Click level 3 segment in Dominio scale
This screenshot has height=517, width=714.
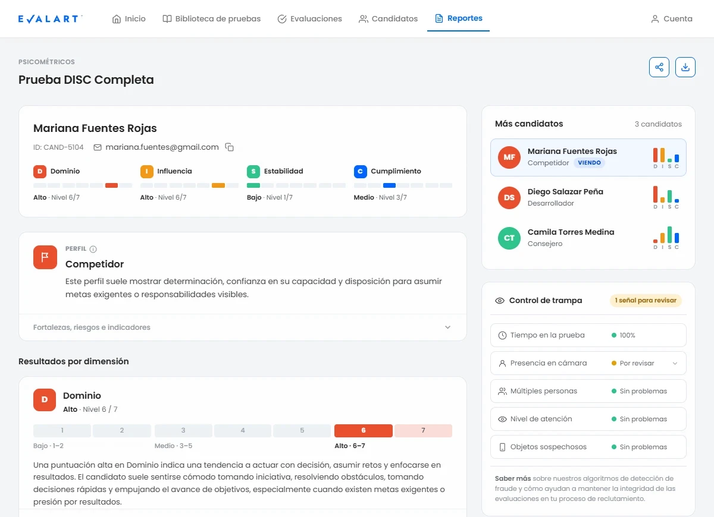click(183, 431)
